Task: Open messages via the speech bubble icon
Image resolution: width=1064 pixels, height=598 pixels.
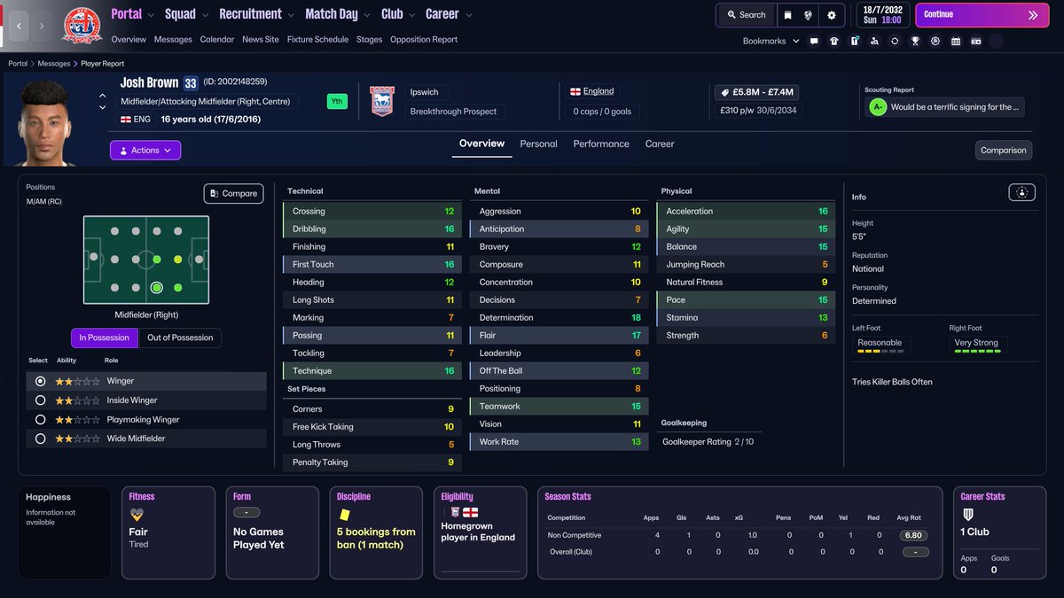Action: click(814, 40)
